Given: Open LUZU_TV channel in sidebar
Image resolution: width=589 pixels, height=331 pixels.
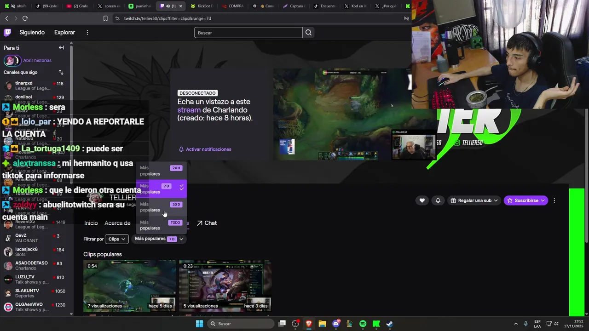Looking at the screenshot, I should 35,280.
